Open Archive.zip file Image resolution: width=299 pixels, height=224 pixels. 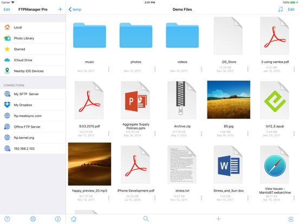click(x=181, y=100)
